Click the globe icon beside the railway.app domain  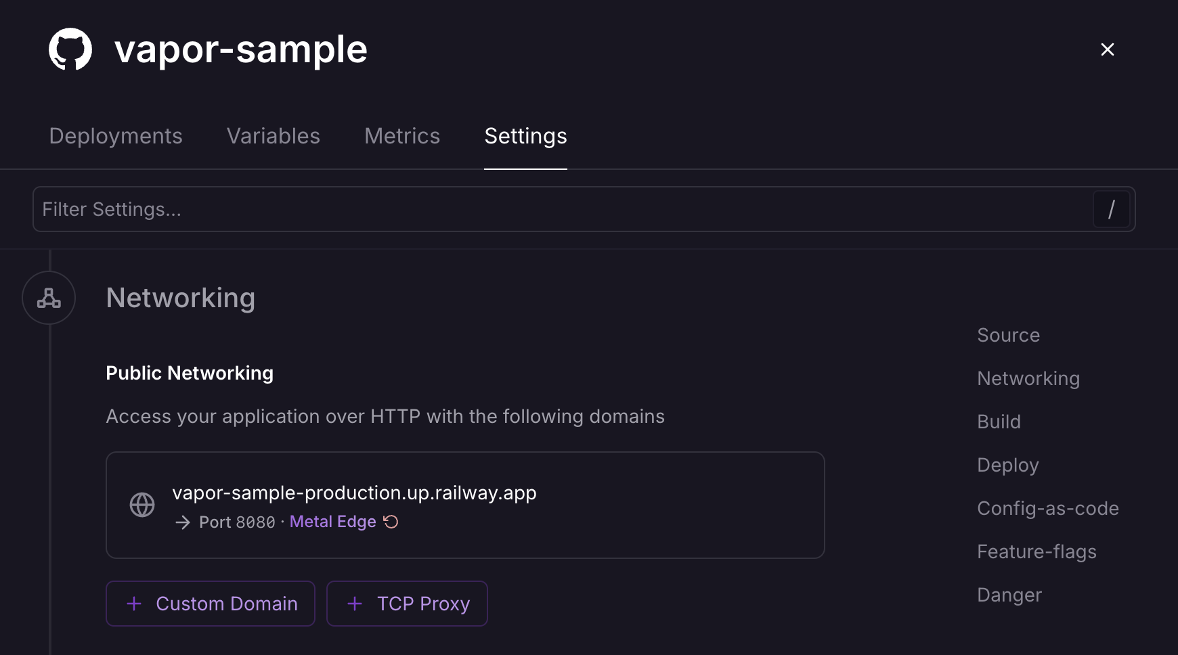pyautogui.click(x=142, y=504)
